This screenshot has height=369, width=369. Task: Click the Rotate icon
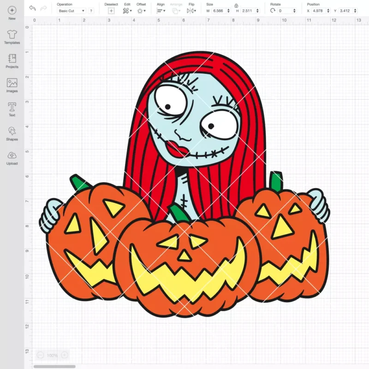(273, 11)
